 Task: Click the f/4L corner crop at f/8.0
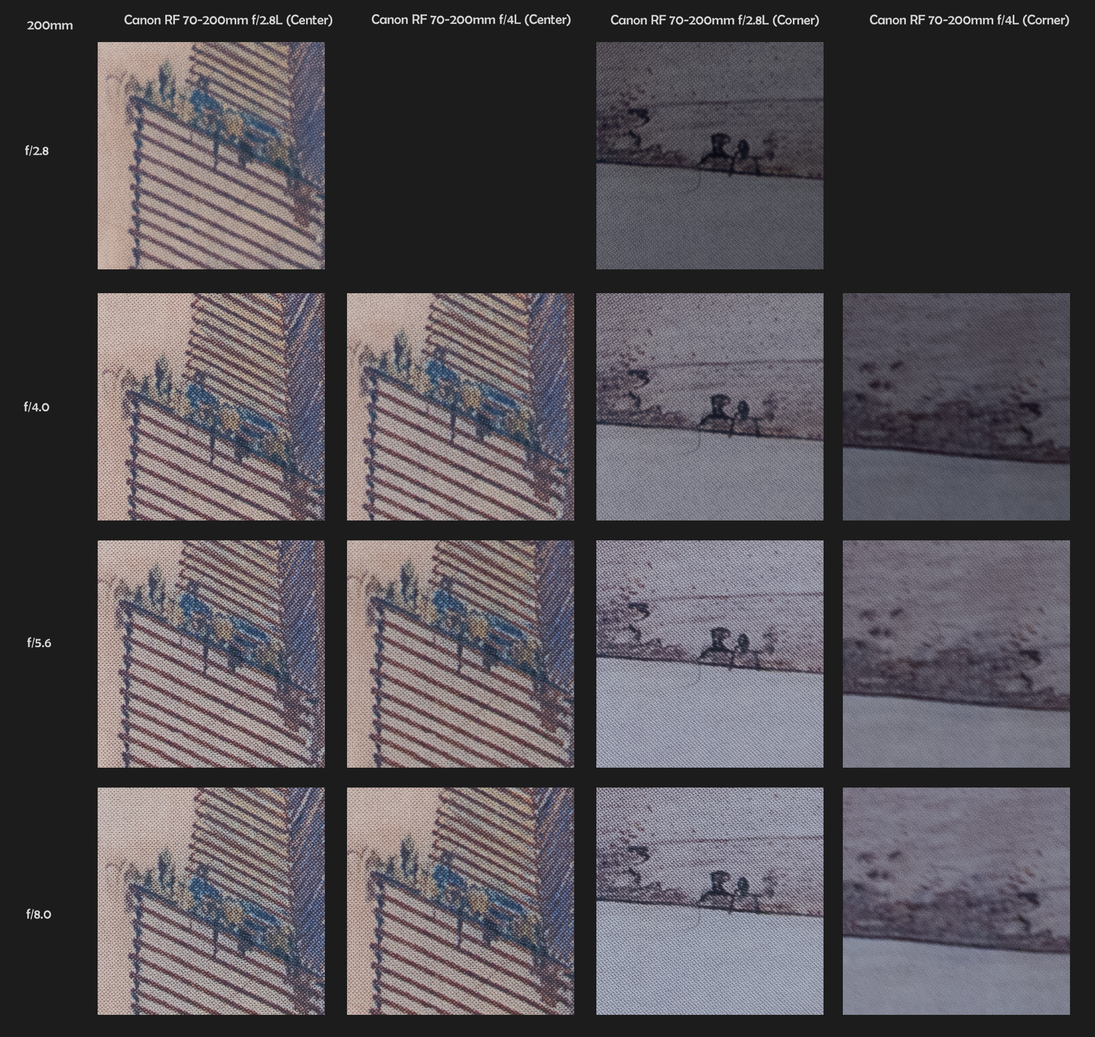[956, 901]
